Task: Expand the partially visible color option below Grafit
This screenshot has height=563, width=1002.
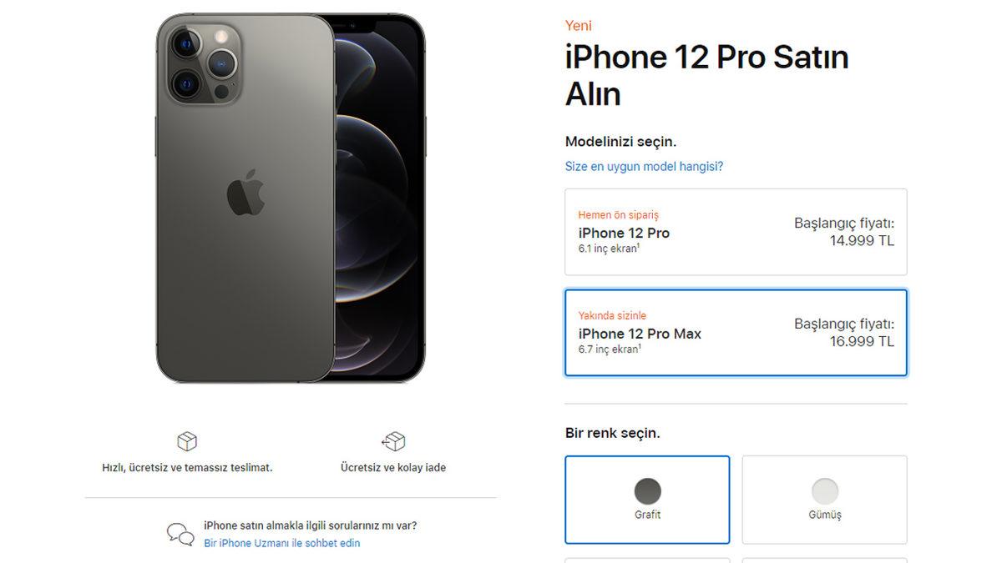Action: tap(647, 560)
